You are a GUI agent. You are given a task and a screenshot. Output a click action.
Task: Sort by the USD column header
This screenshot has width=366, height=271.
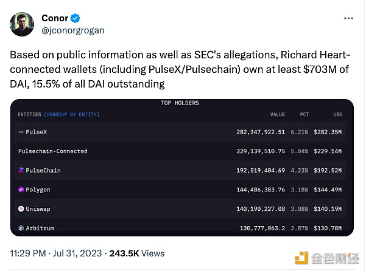(x=338, y=114)
